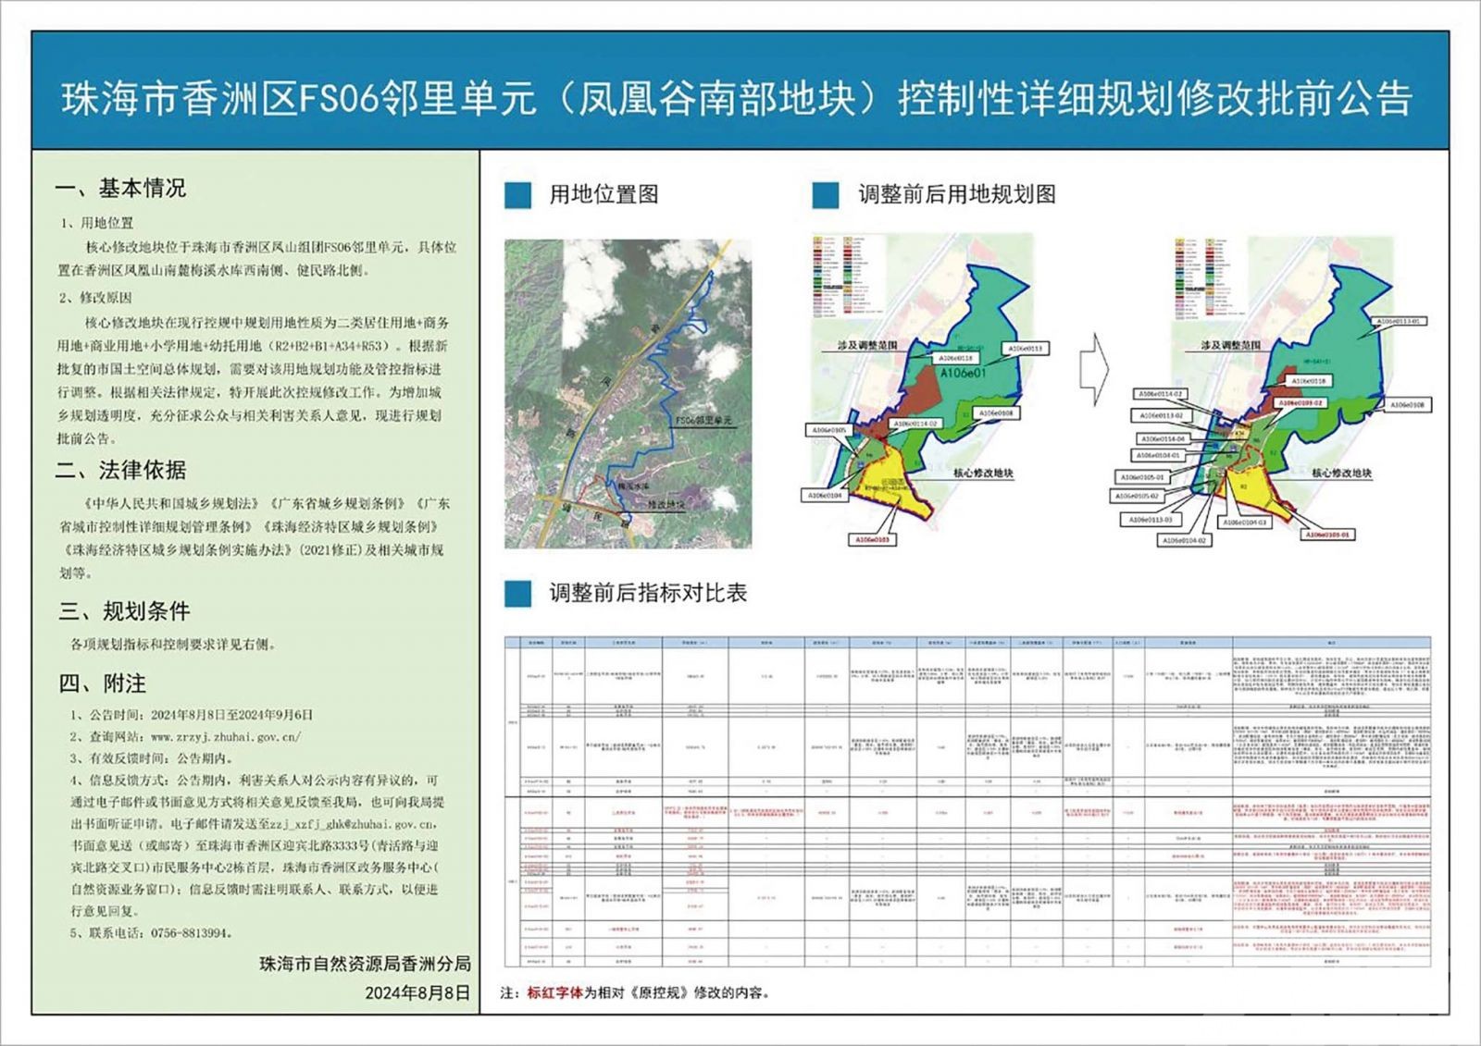Select the heading 三、规划条件
Image resolution: width=1481 pixels, height=1046 pixels.
[125, 611]
